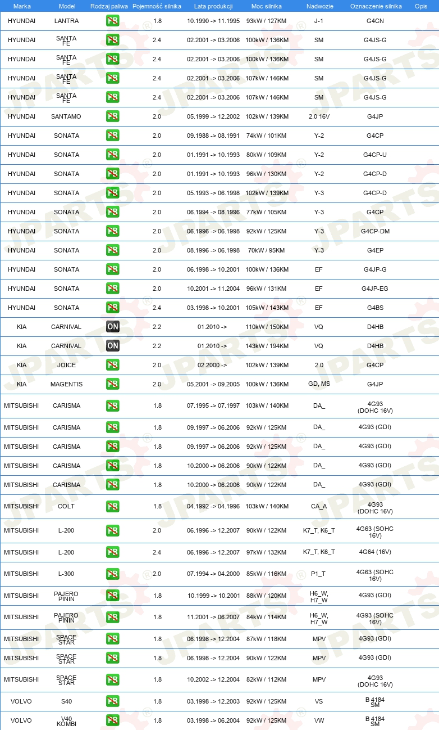Screen dimensions: 439x730
Task: Select petrol icon for SONATA G4CP-U engine
Action: point(112,155)
